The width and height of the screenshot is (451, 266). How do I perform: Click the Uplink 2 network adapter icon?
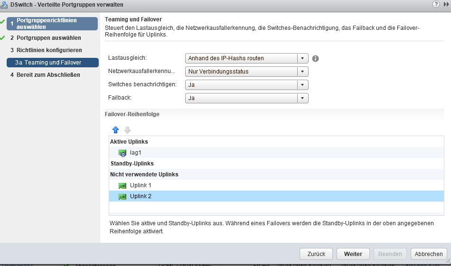(122, 196)
